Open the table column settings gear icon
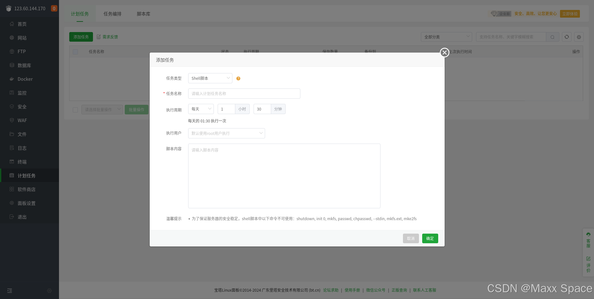 [579, 37]
